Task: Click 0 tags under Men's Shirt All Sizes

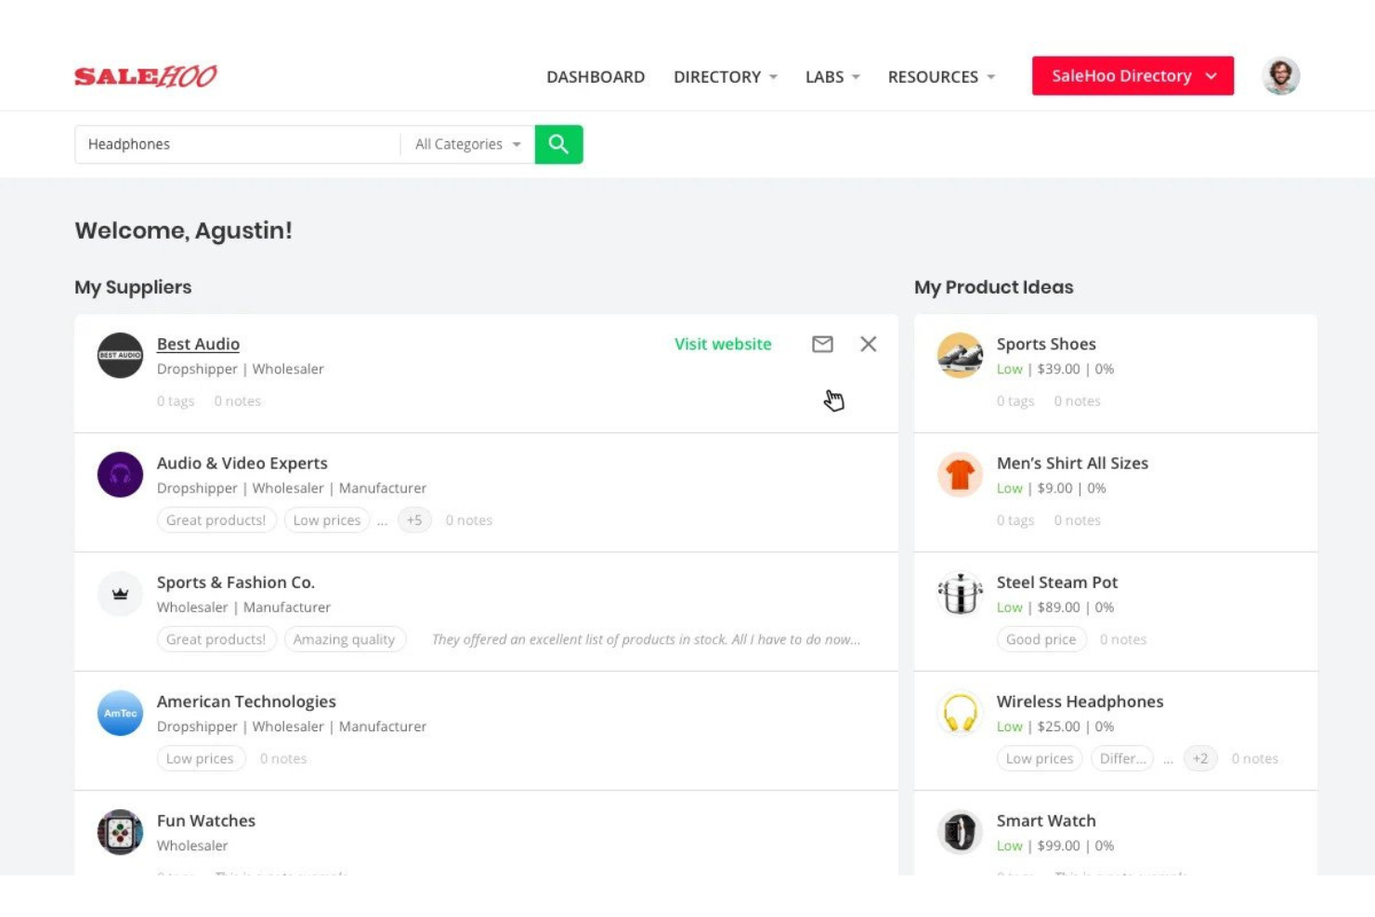Action: click(1015, 520)
